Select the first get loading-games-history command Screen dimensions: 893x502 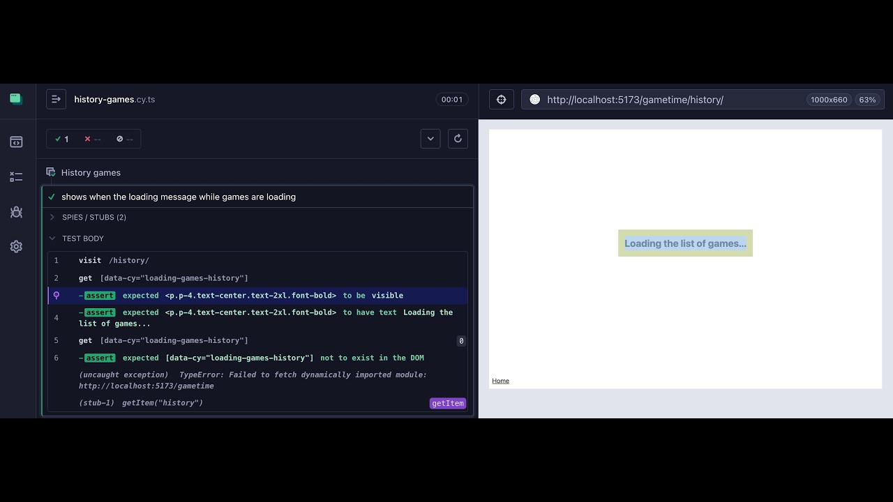(x=257, y=278)
